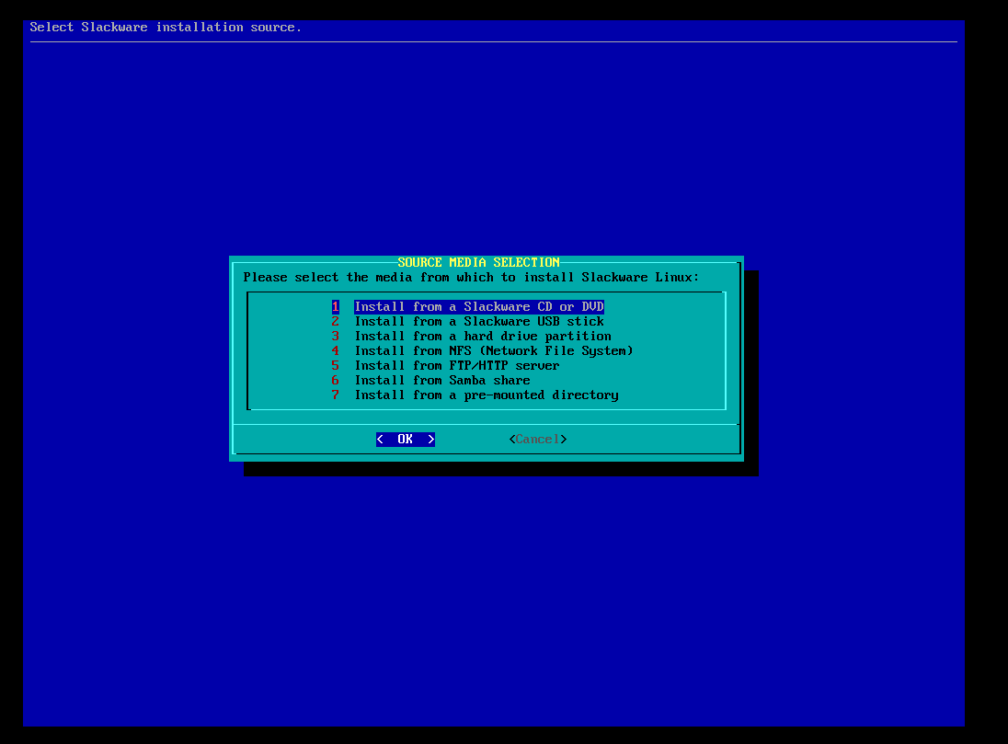Select Install from a Slackware CD or DVD
The height and width of the screenshot is (744, 1008).
click(478, 307)
